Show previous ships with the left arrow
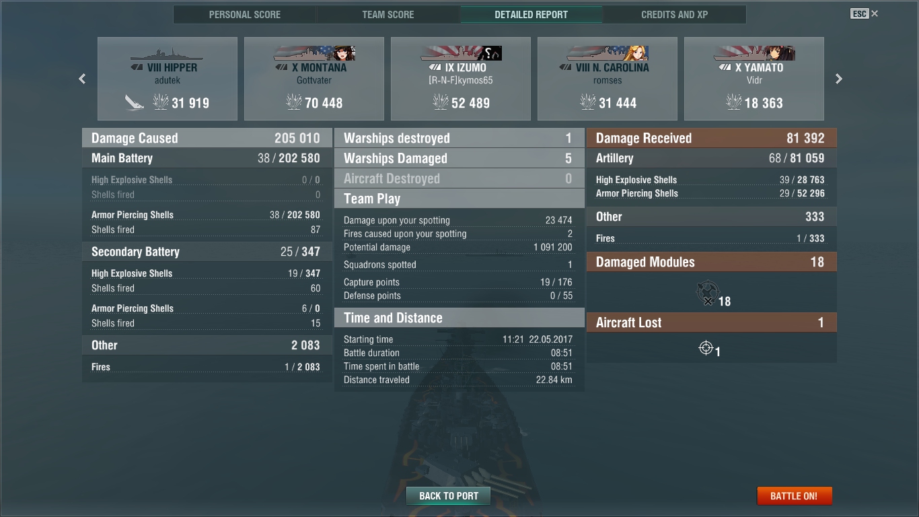This screenshot has width=919, height=517. click(x=82, y=79)
